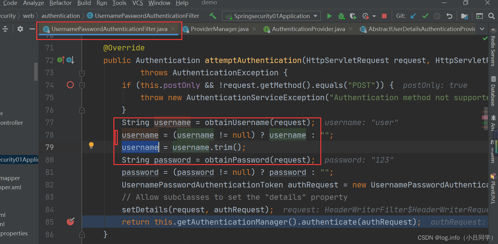Click project panel vertical scrollbar thumb
The width and height of the screenshot is (498, 244).
(x=36, y=72)
